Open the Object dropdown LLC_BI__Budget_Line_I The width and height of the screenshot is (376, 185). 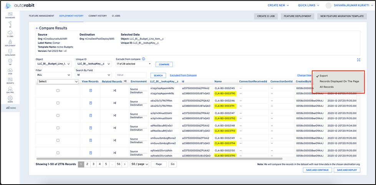(53, 64)
